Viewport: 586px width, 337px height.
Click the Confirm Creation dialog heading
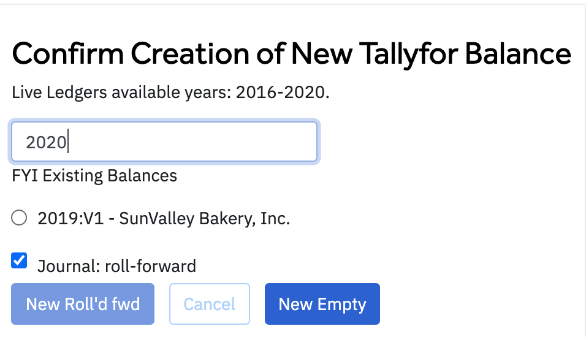[x=291, y=55]
